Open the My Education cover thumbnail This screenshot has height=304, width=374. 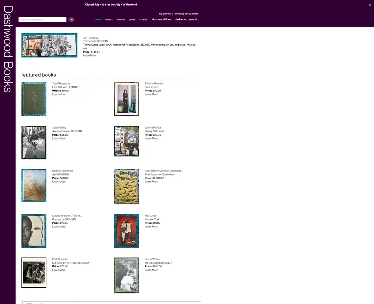tap(126, 275)
